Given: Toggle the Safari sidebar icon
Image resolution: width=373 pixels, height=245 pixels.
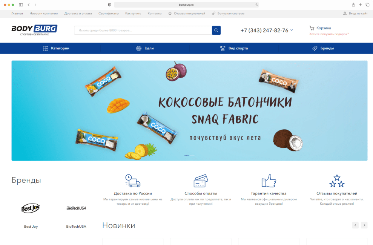Looking at the screenshot, I should coord(21,5).
